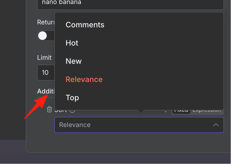Click the Sort field label

point(60,111)
